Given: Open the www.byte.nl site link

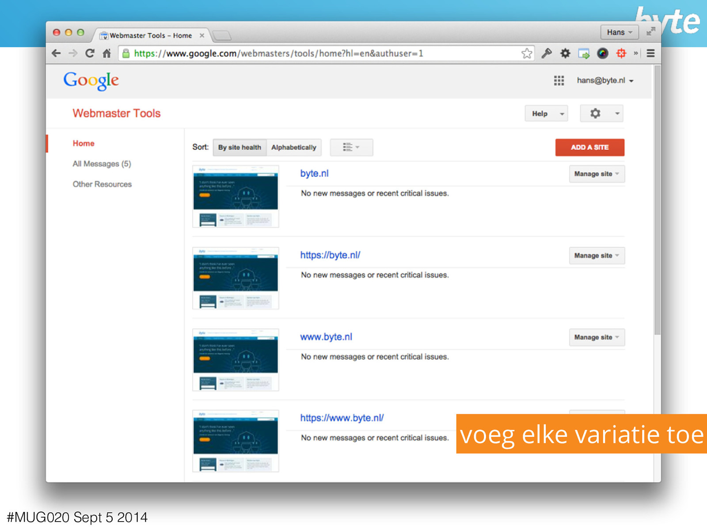Looking at the screenshot, I should click(x=326, y=337).
